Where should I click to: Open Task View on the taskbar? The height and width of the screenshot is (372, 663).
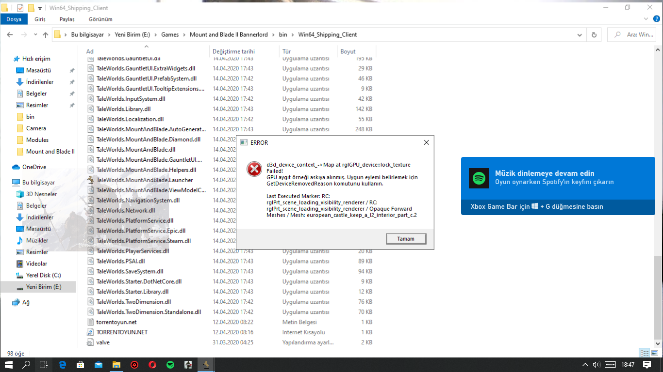(x=43, y=365)
